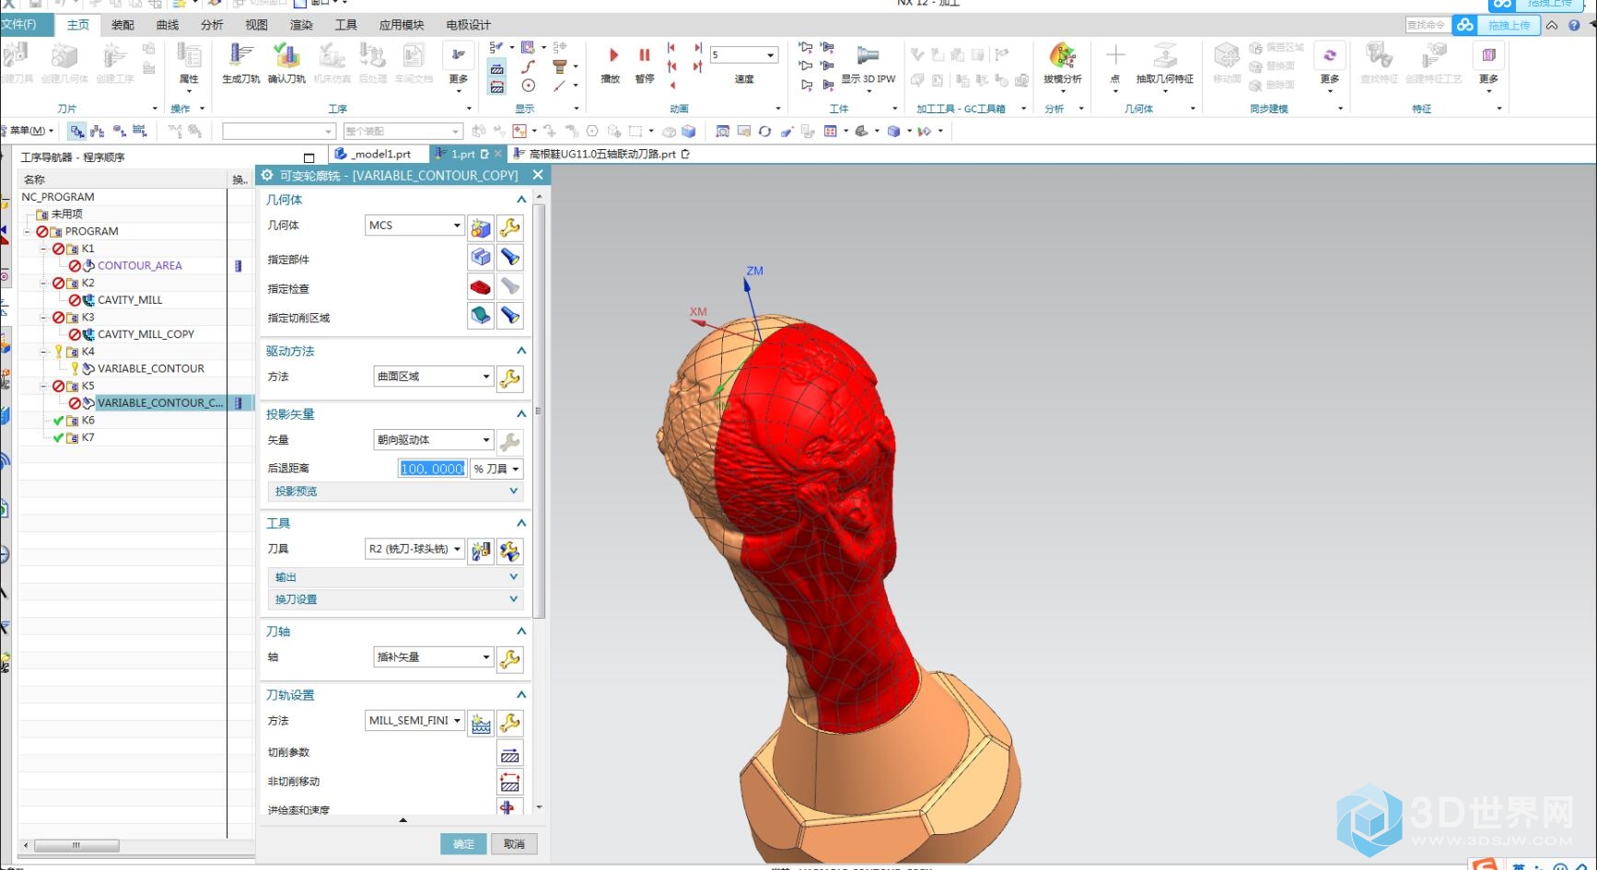Collapse the Drive Method (驱动方法) section
The width and height of the screenshot is (1597, 870).
[521, 351]
